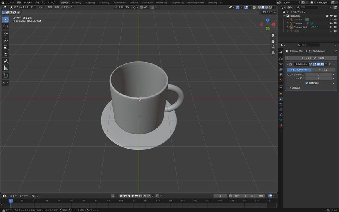Select the Select Box tool
The image size is (339, 212).
pos(6,19)
